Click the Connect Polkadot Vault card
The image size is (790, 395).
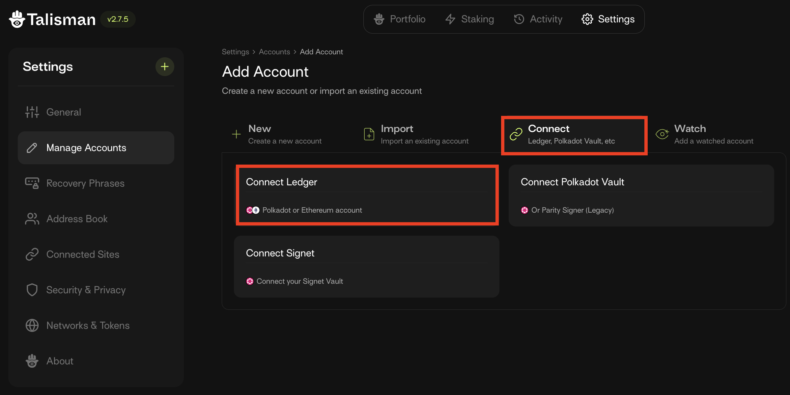click(x=641, y=196)
